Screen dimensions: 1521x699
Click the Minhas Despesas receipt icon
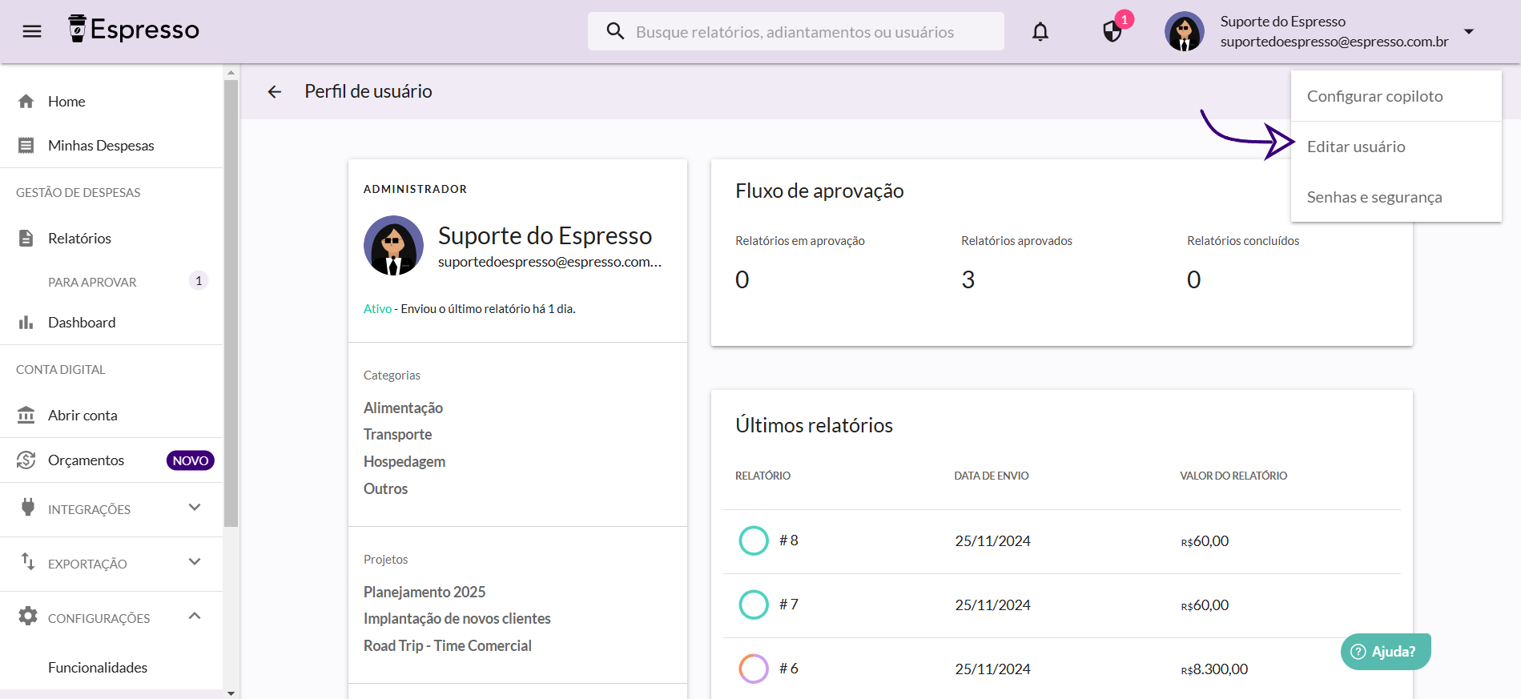26,146
